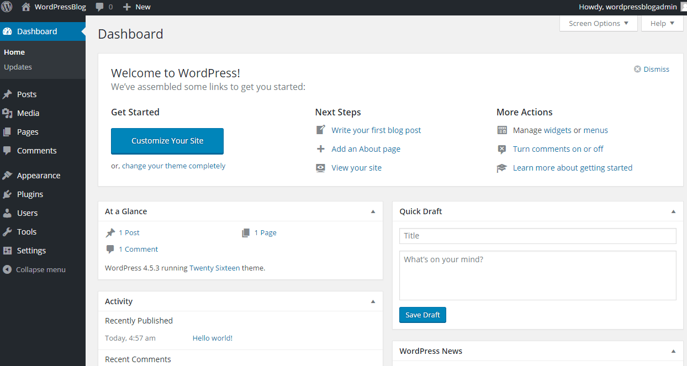Click the WordPress logo in admin bar
This screenshot has width=687, height=366.
point(7,7)
